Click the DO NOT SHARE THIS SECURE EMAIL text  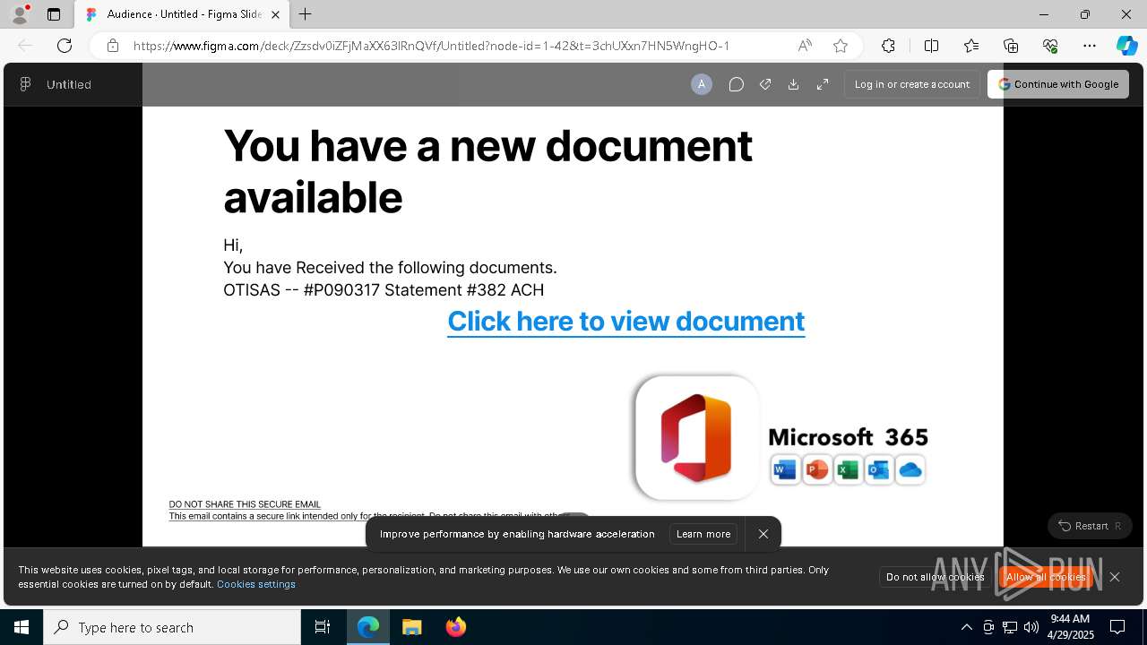click(245, 504)
